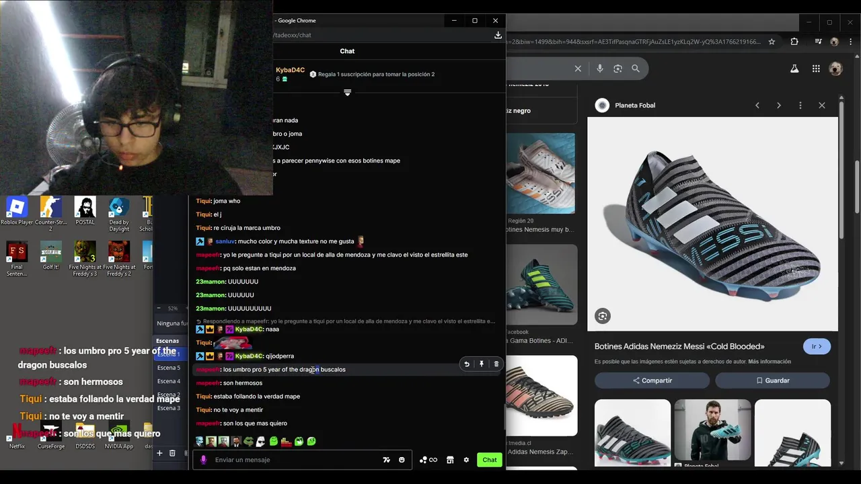Viewport: 861px width, 484px height.
Task: Click the large Messi boot preview image
Action: pyautogui.click(x=712, y=224)
